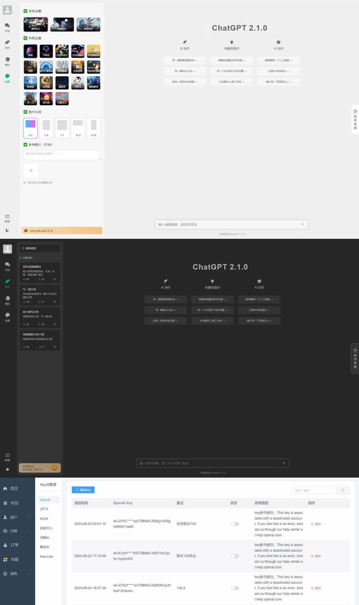
Task: Open 对话 chat icon in light-theme sidebar
Action: tap(7, 27)
